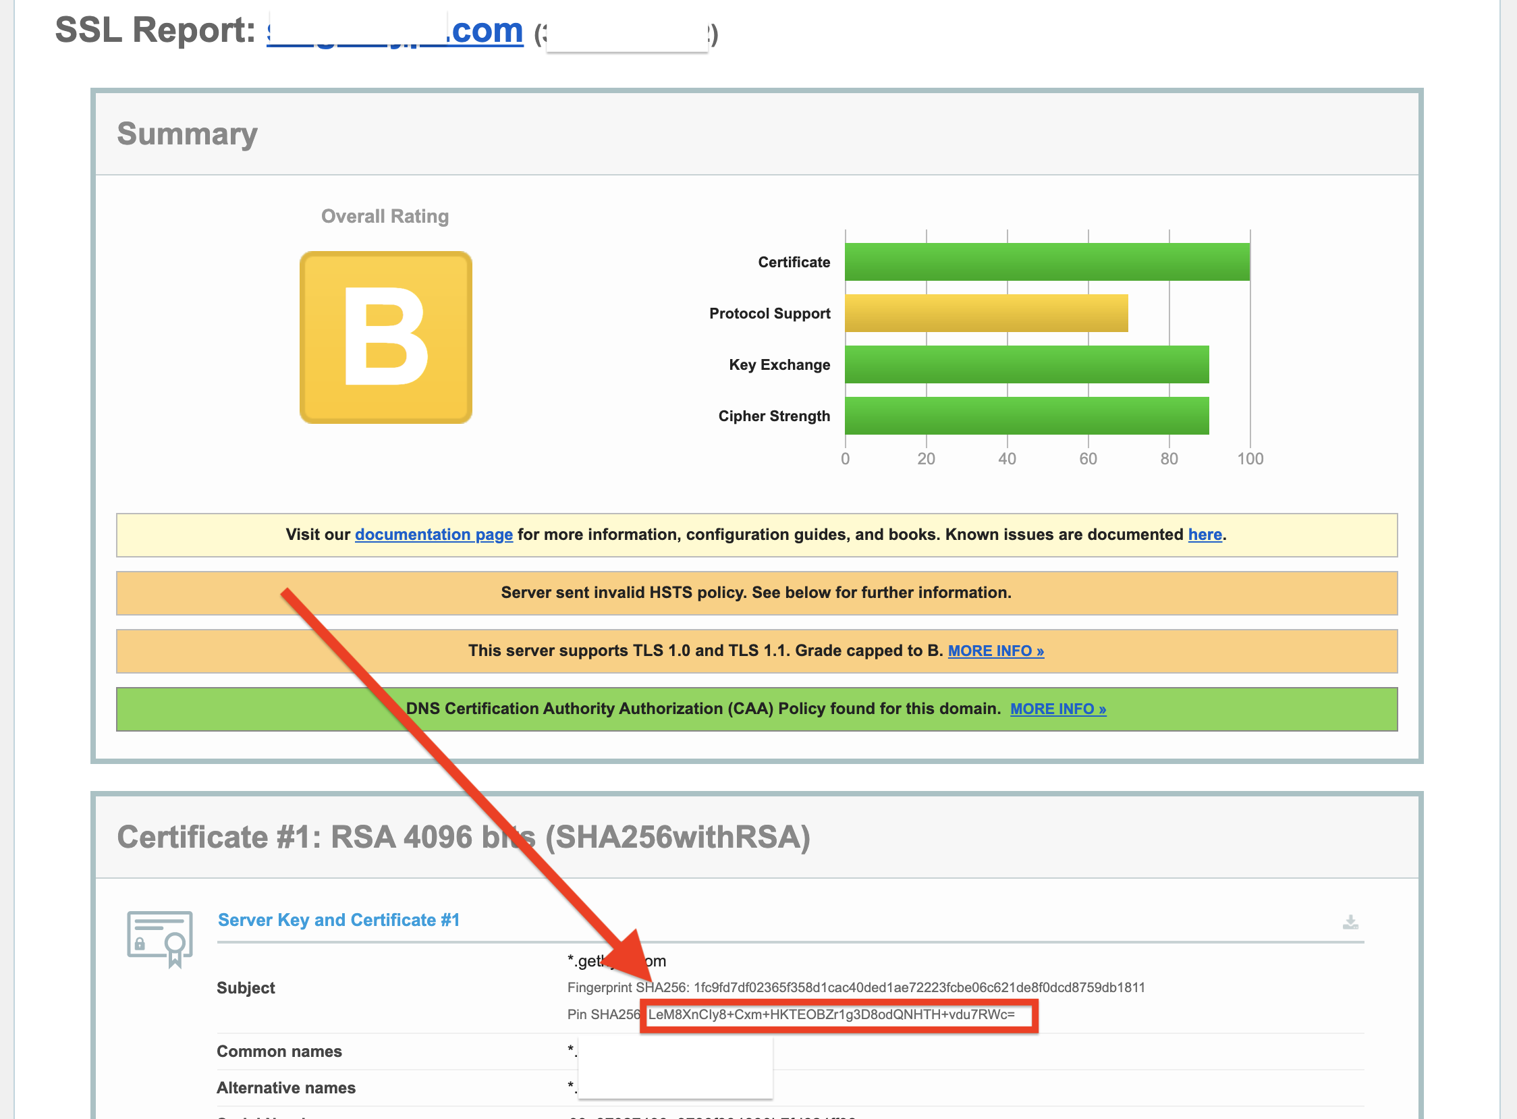The width and height of the screenshot is (1517, 1119).
Task: Click the yellow Protocol Support bar
Action: pos(985,313)
